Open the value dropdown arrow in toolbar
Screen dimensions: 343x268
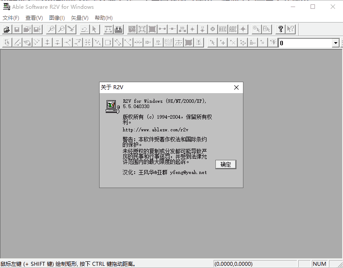click(336, 43)
